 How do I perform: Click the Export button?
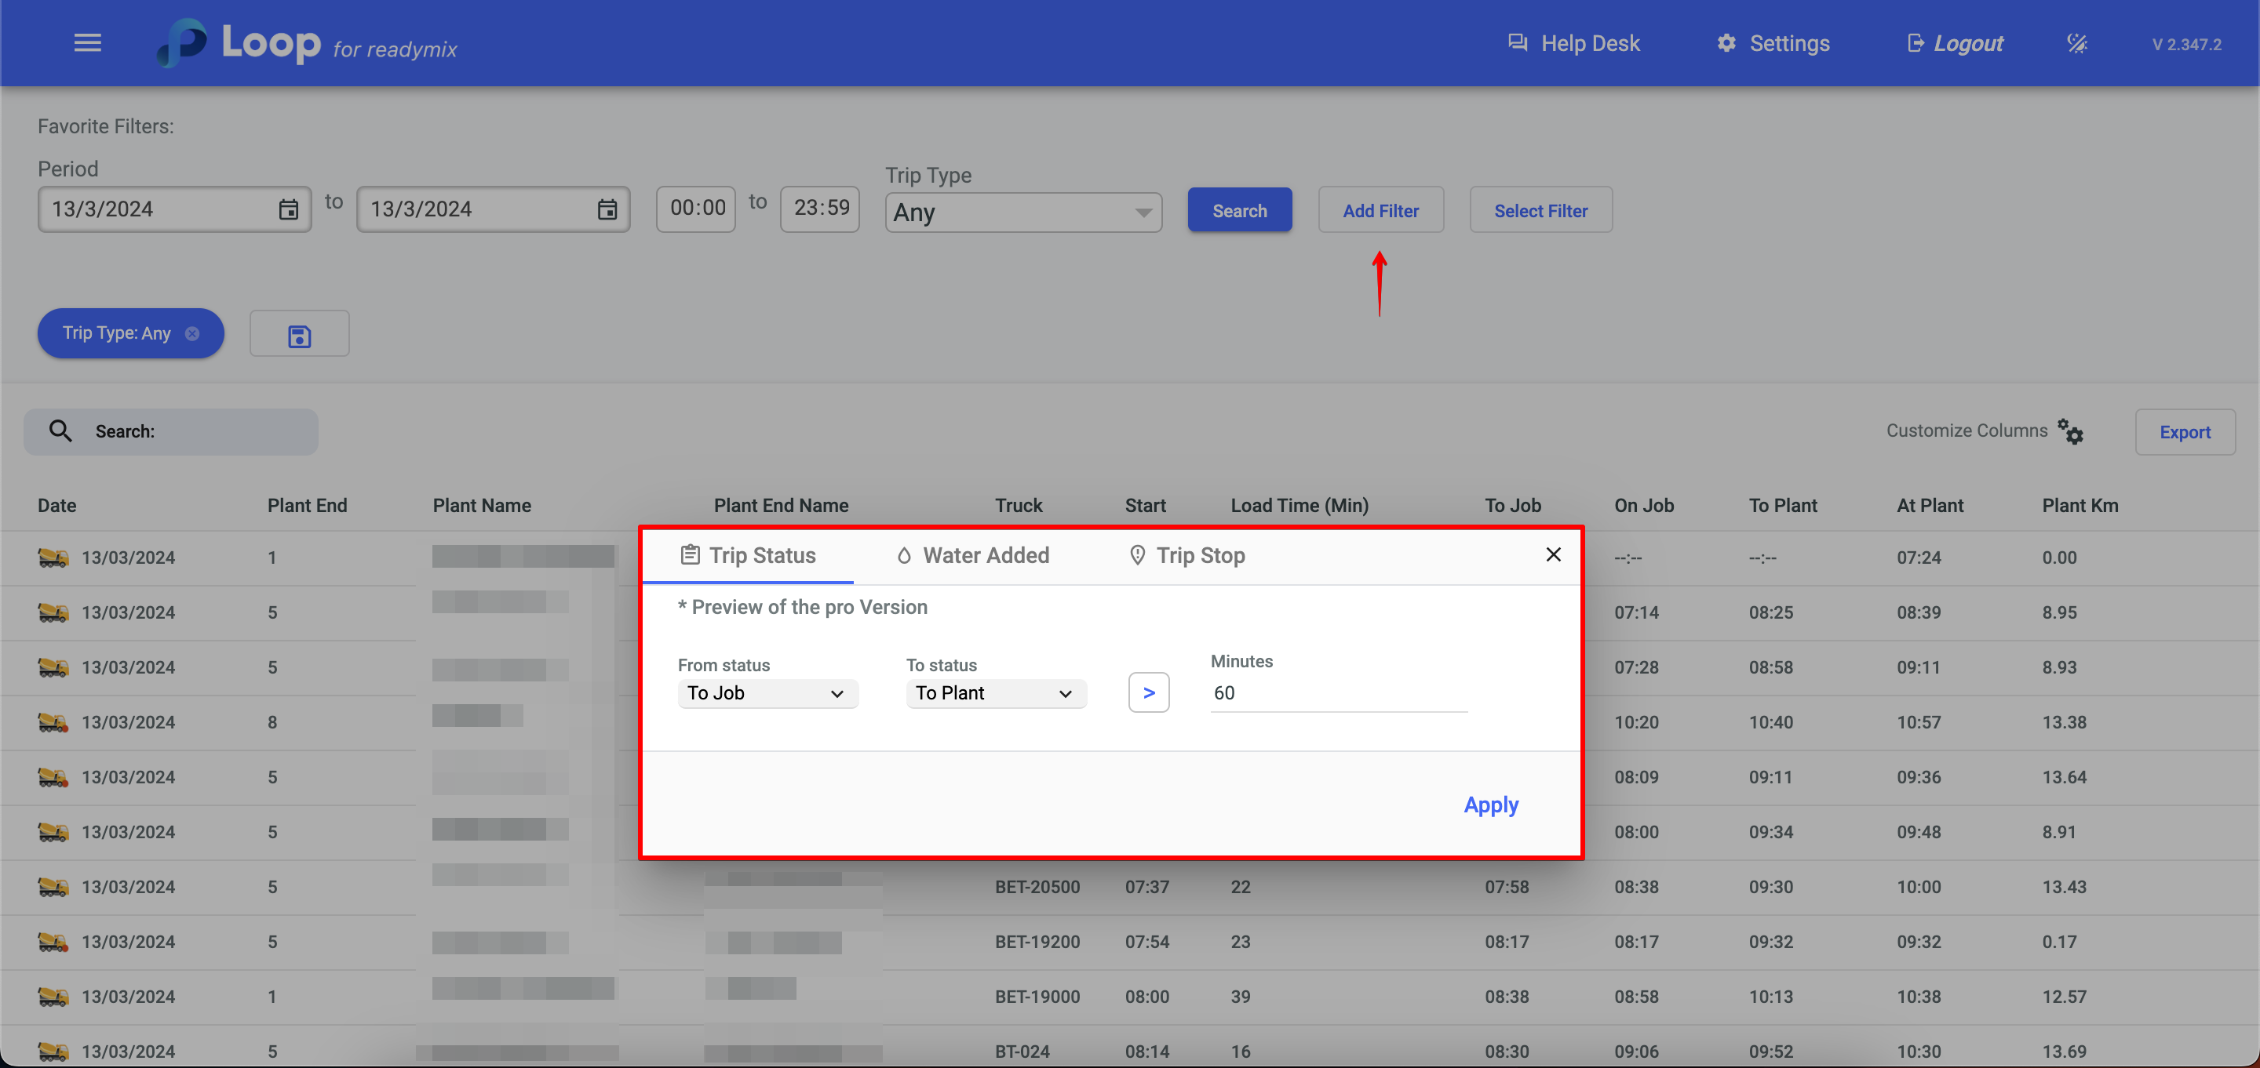pyautogui.click(x=2184, y=432)
